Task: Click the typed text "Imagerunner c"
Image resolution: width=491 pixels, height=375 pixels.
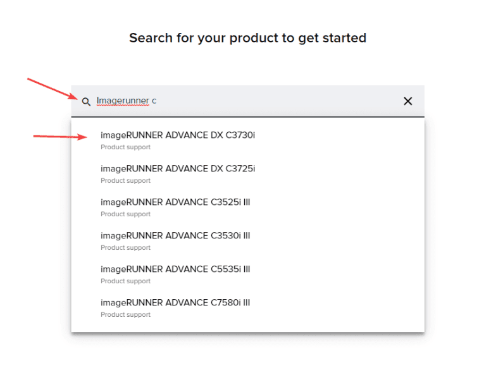Action: [x=126, y=101]
